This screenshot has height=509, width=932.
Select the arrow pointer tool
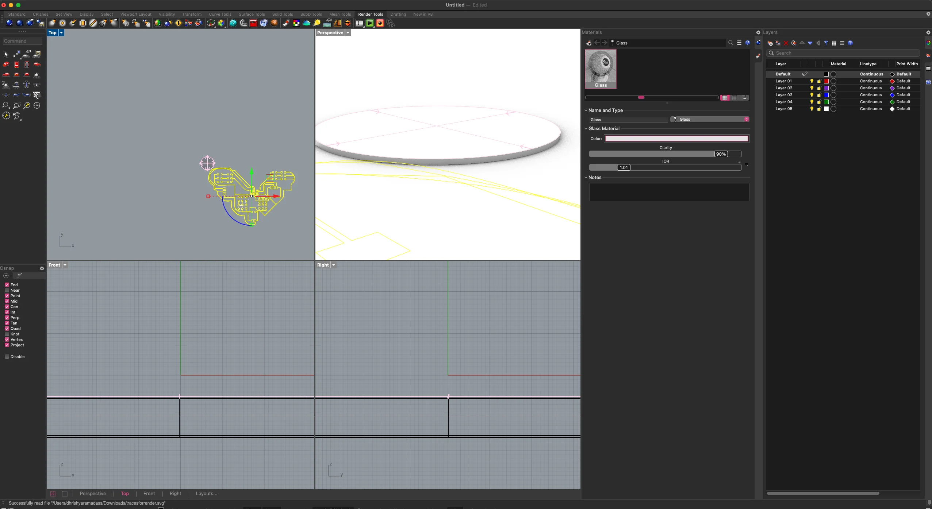(6, 54)
